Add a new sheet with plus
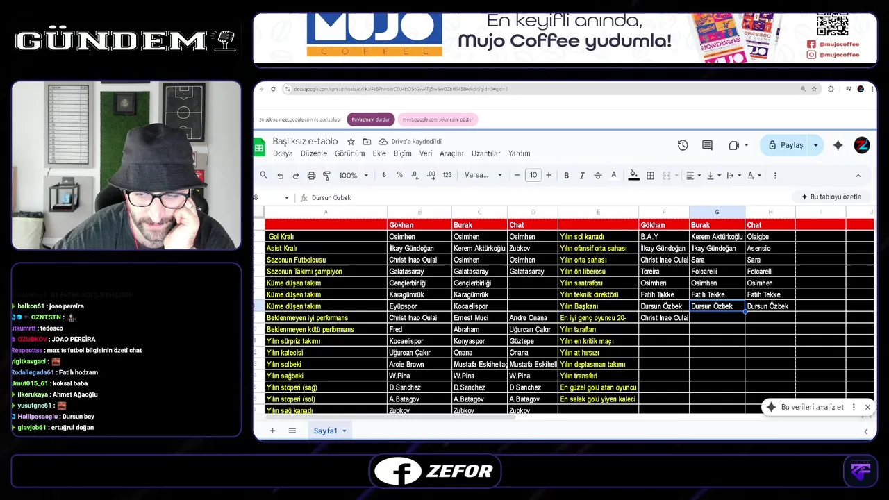 click(272, 431)
